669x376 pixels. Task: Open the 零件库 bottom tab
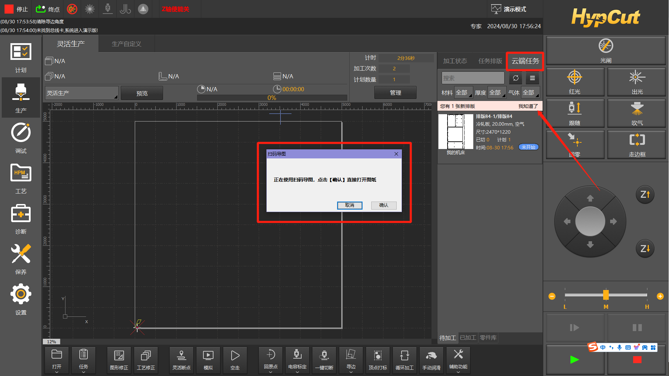488,338
